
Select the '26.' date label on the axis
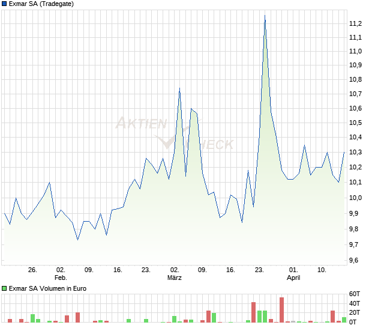tap(32, 270)
